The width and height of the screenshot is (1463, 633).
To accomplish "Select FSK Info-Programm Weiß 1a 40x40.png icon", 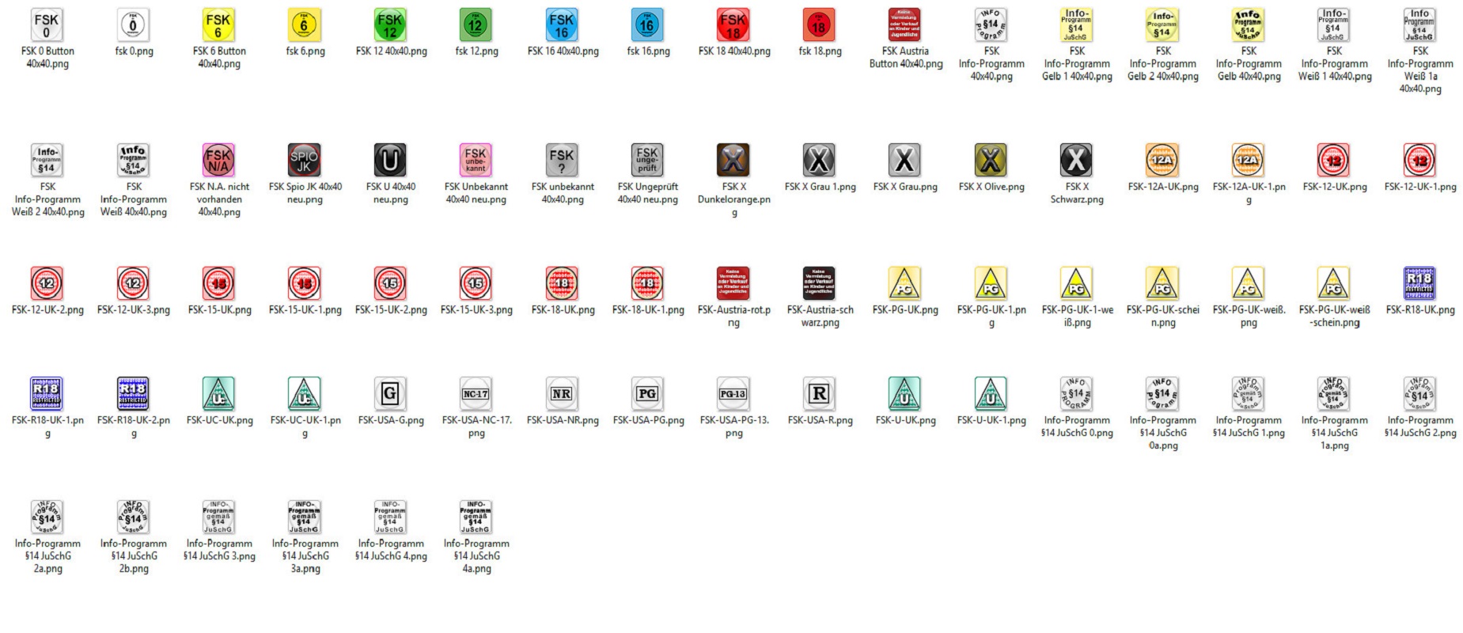I will pos(1420,25).
